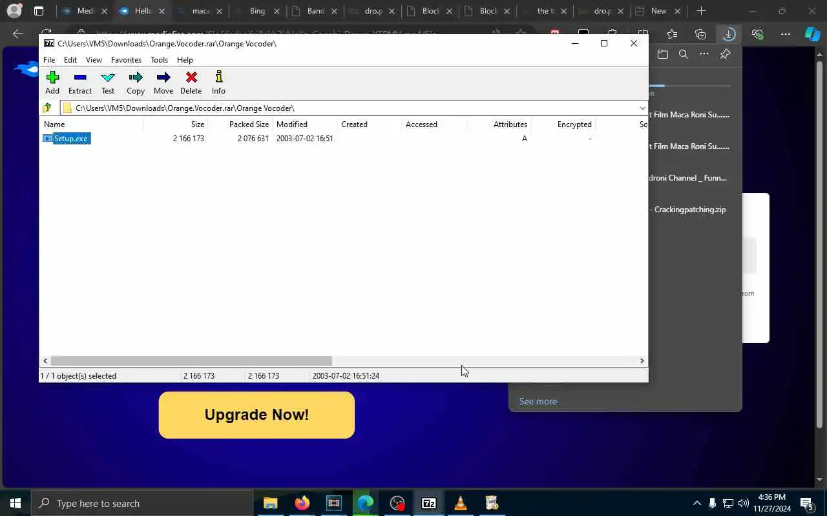Open the Favorites menu

click(x=126, y=60)
